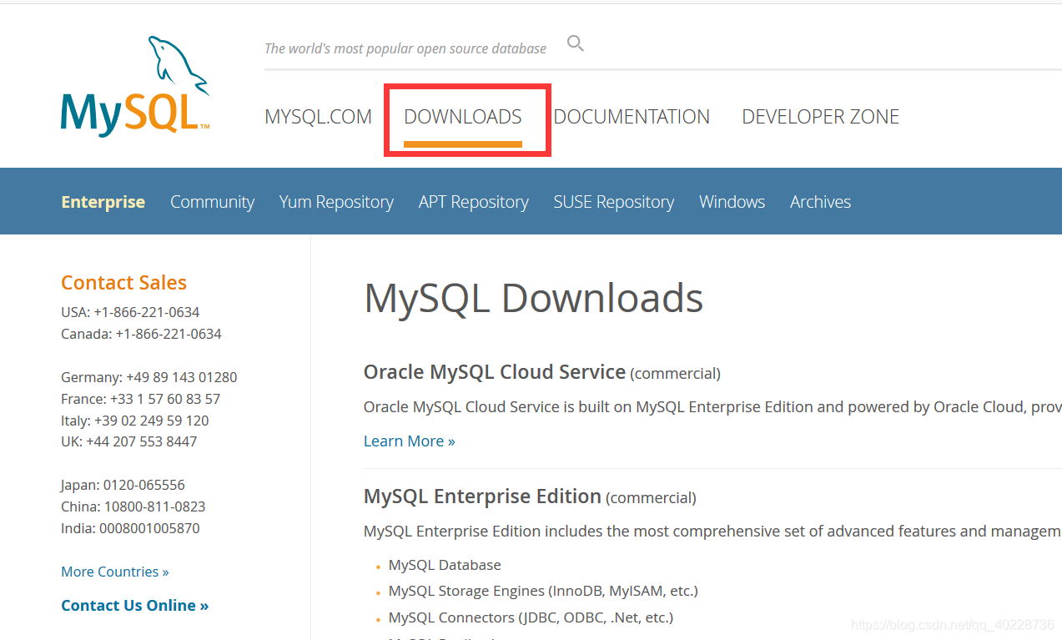This screenshot has width=1062, height=640.
Task: Click Learn More under Cloud Service
Action: point(410,441)
